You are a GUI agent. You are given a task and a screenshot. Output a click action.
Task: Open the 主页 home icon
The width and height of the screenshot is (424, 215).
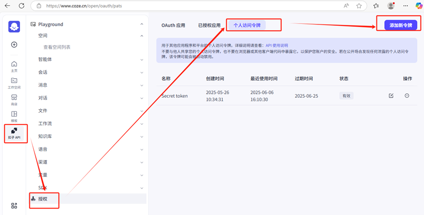pos(14,66)
